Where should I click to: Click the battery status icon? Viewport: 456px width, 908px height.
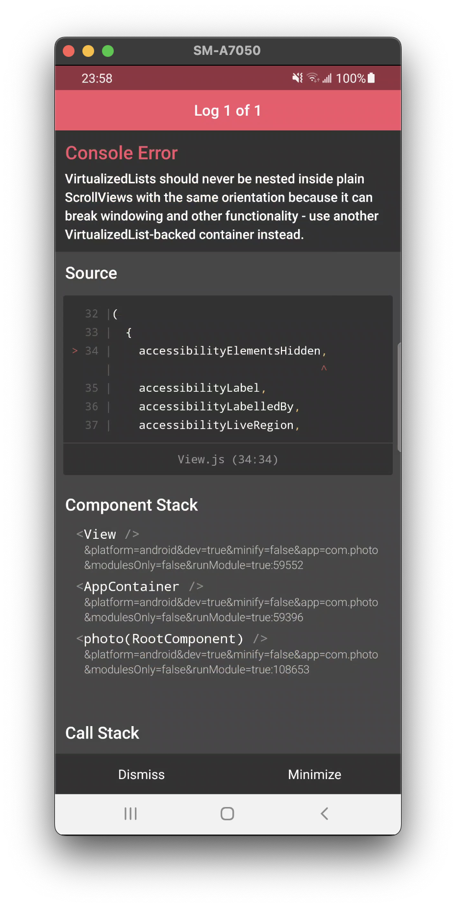(x=371, y=78)
